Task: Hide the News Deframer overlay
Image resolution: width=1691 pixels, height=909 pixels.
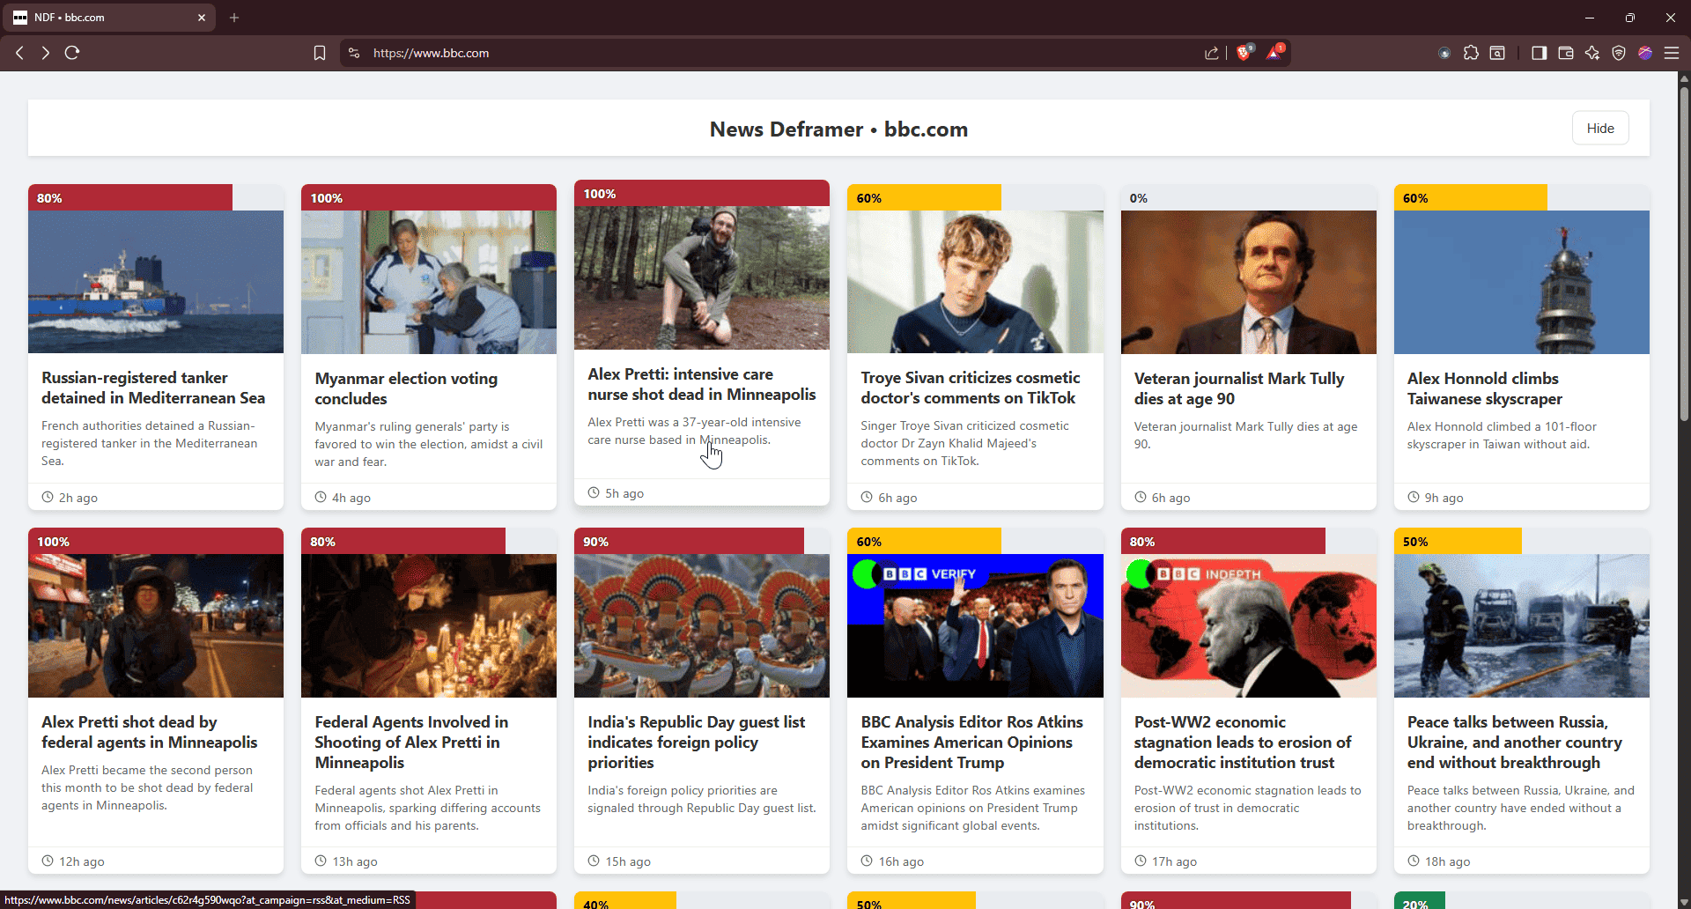Action: tap(1599, 129)
